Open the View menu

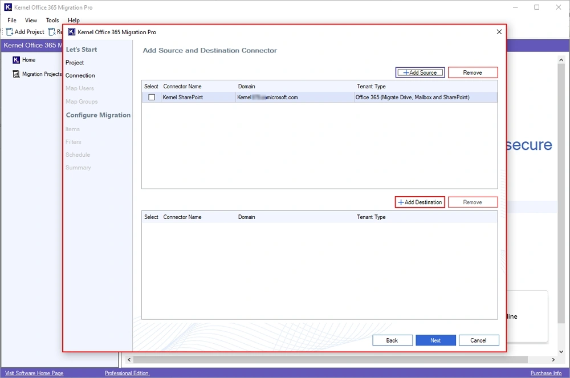tap(31, 20)
